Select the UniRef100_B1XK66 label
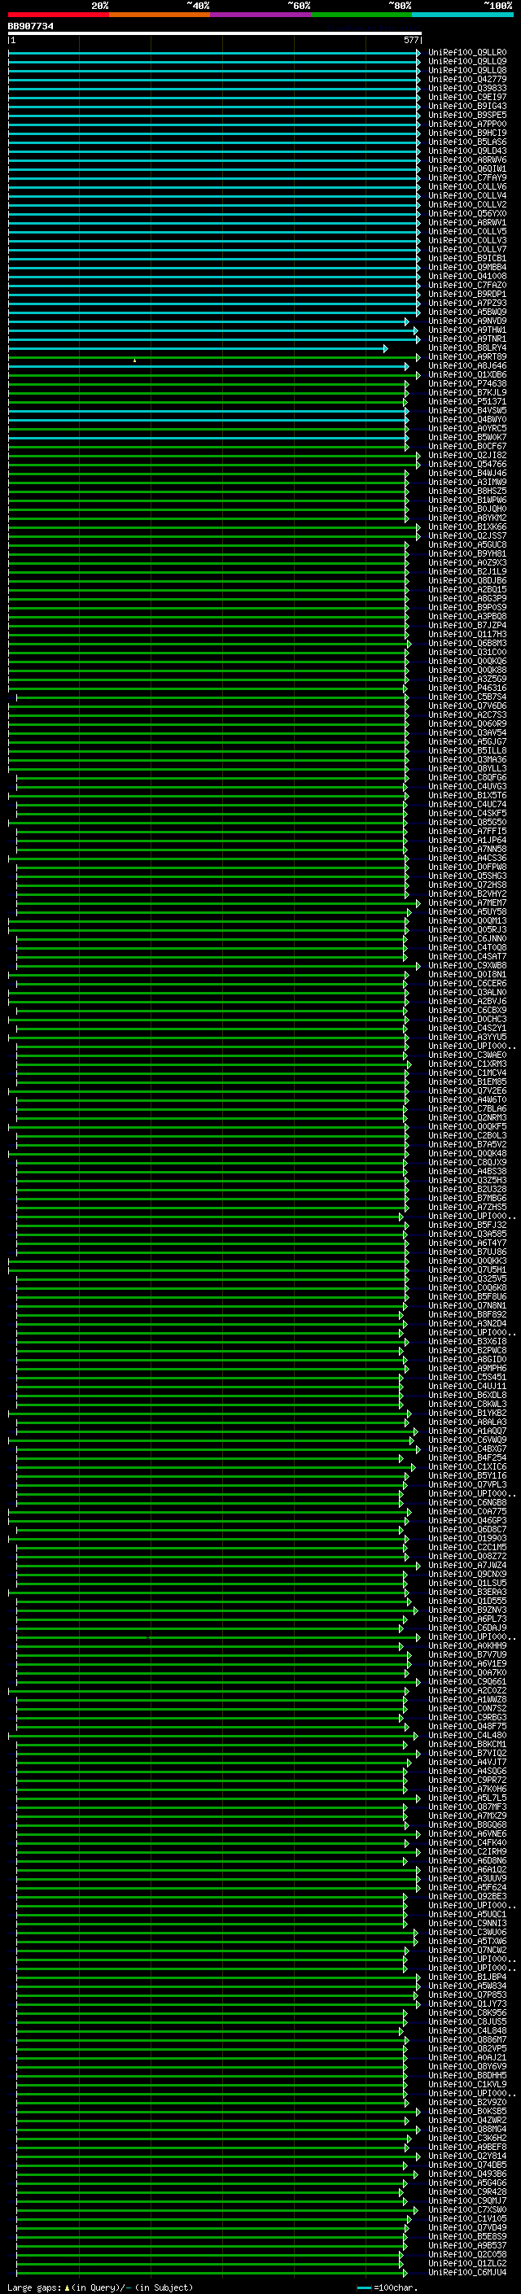Viewport: 521px width, 2294px height. [467, 527]
